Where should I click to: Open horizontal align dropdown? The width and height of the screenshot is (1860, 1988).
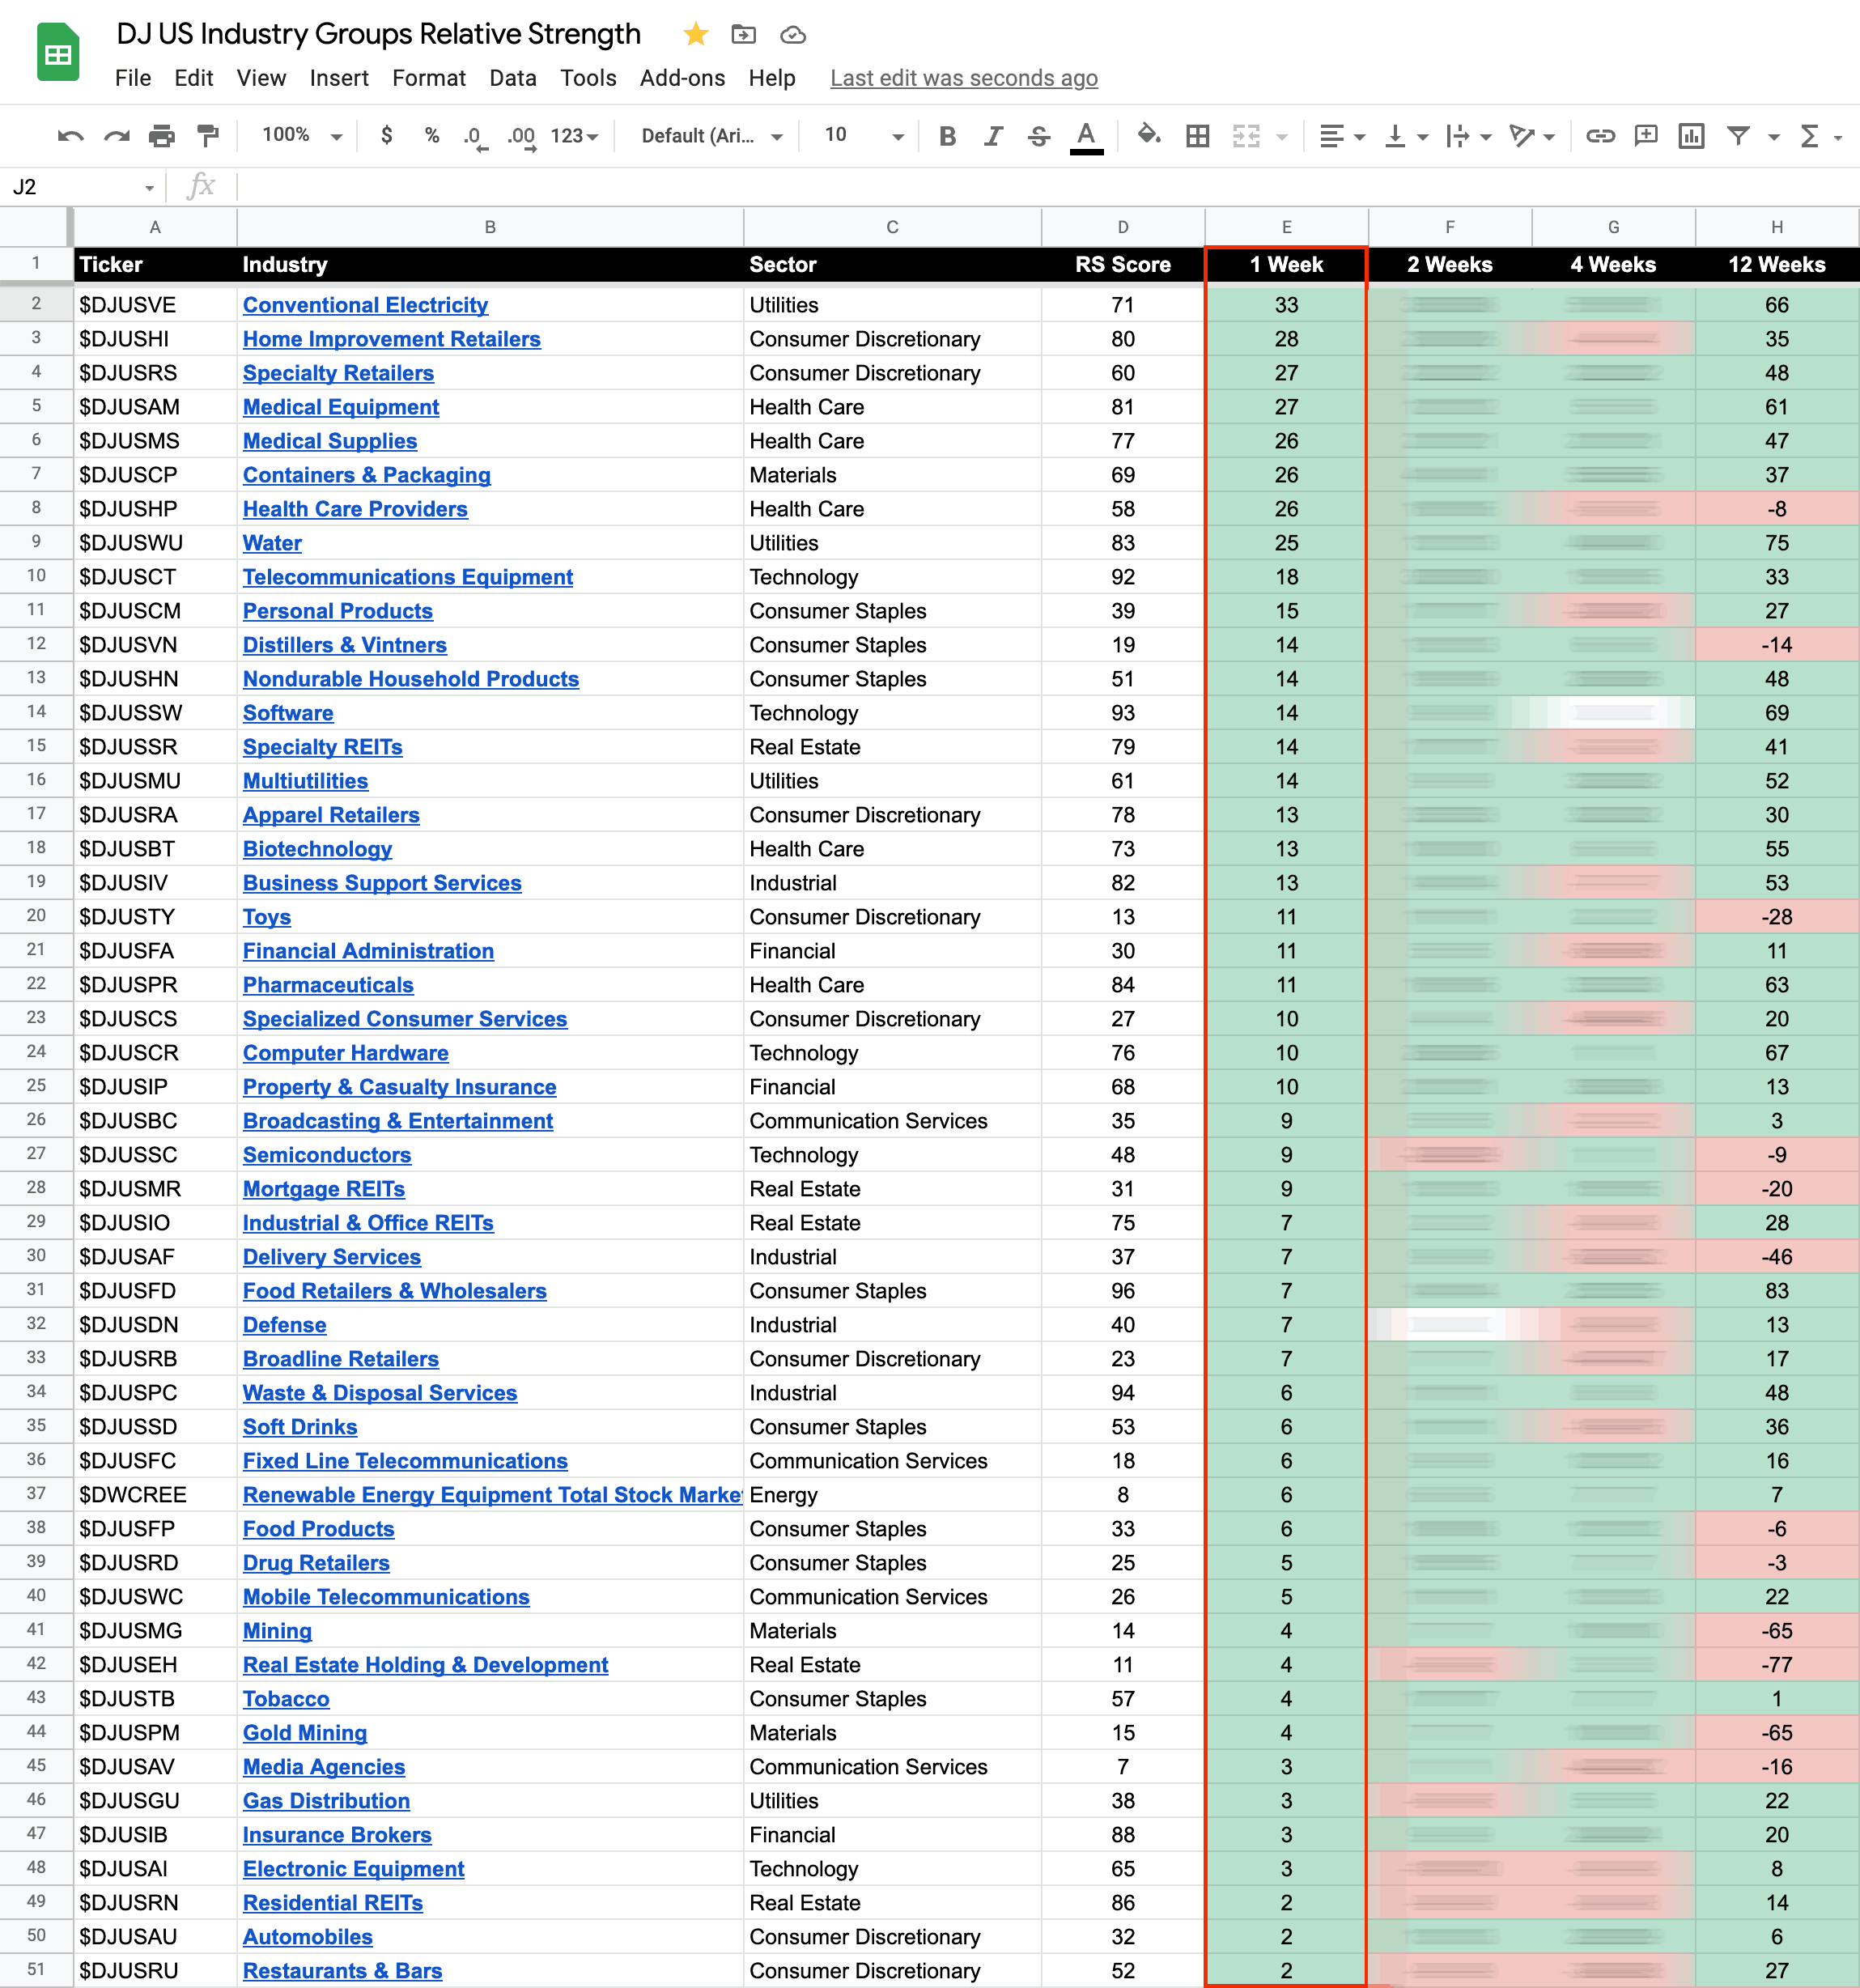1341,136
